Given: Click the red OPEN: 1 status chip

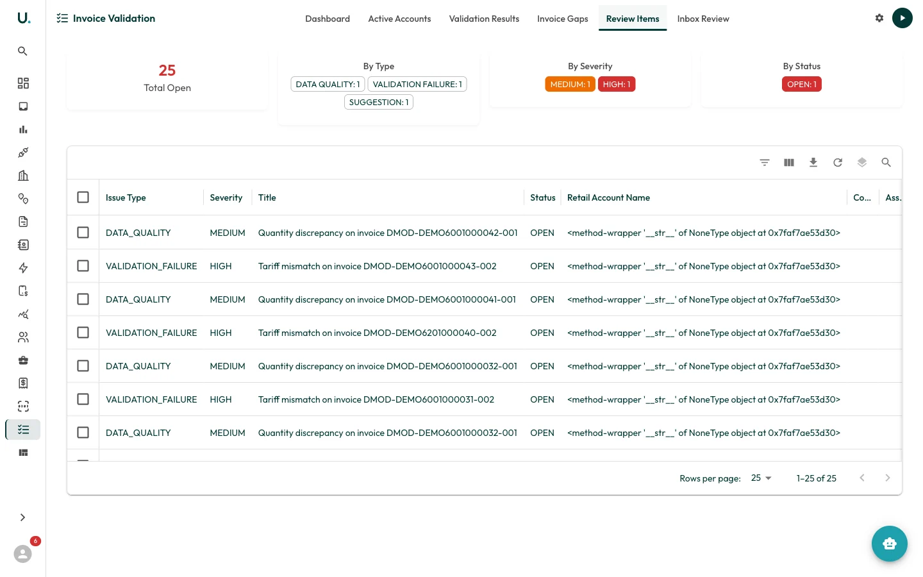Looking at the screenshot, I should [802, 84].
